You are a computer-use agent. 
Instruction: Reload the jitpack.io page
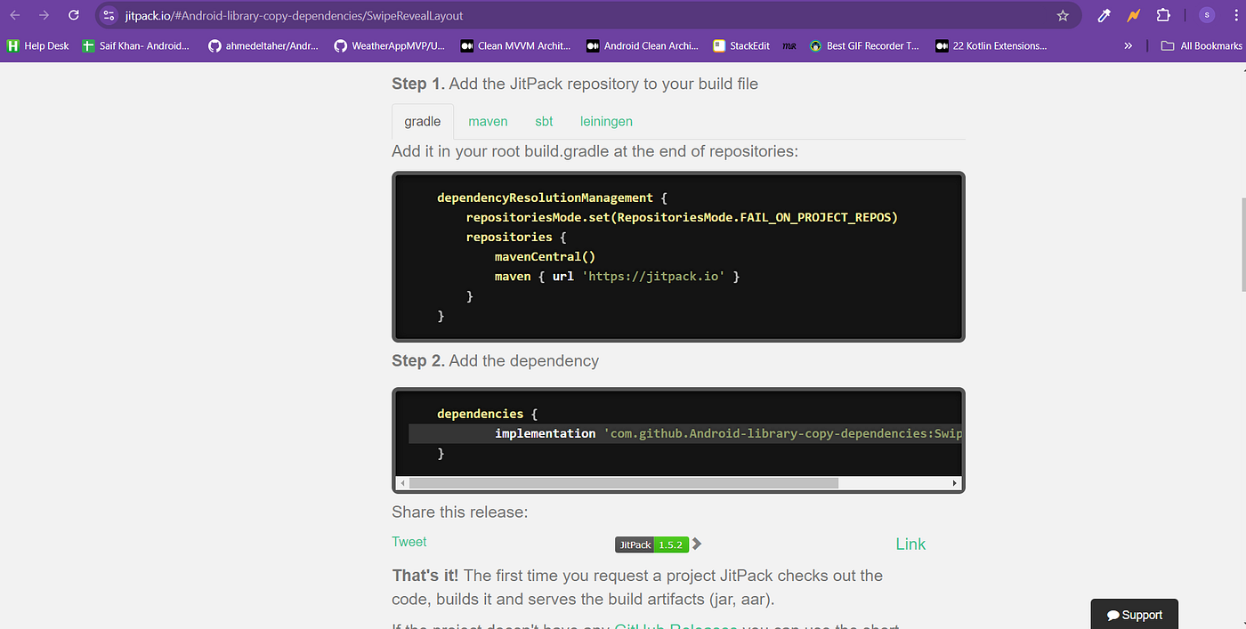[x=73, y=15]
